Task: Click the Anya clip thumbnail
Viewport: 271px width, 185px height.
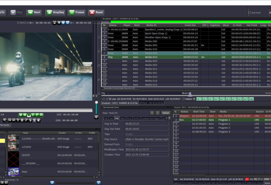Action: pos(13,172)
